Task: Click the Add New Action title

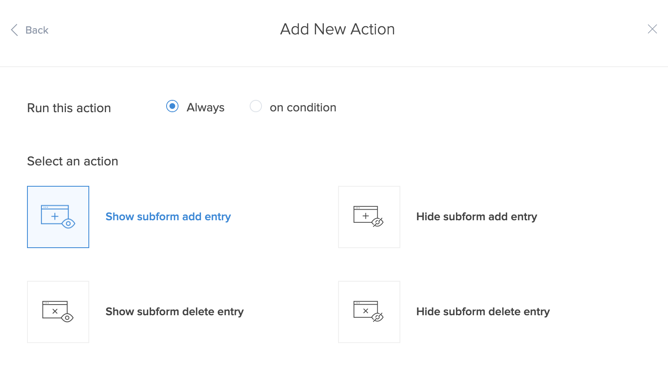Action: click(337, 29)
